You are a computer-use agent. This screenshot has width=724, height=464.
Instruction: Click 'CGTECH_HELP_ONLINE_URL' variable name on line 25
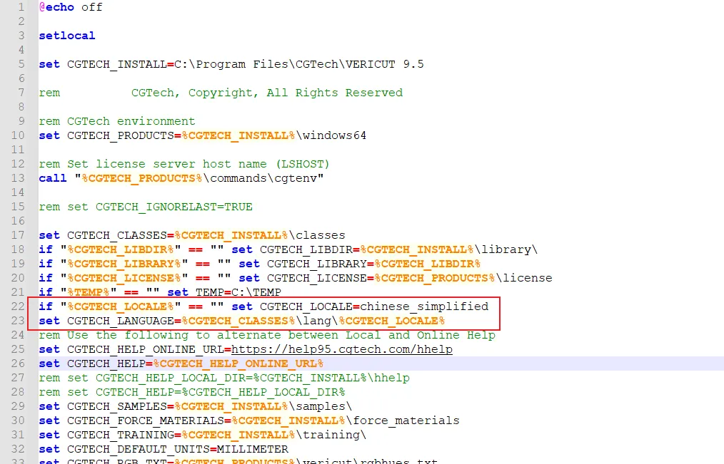tap(146, 349)
